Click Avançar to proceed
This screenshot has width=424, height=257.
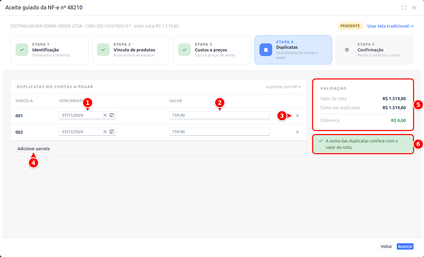pyautogui.click(x=405, y=247)
